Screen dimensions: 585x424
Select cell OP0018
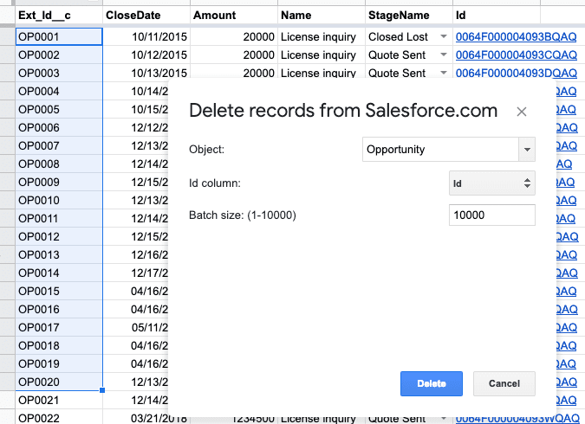pos(59,345)
